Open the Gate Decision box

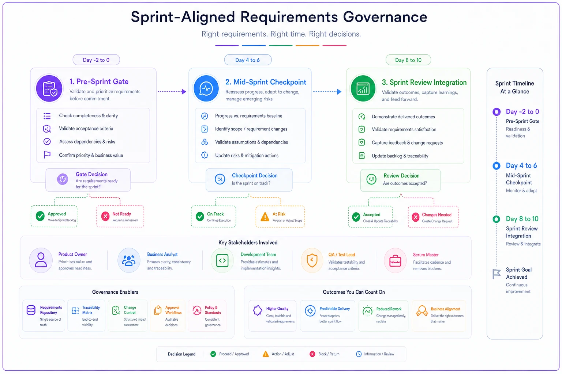click(x=88, y=180)
